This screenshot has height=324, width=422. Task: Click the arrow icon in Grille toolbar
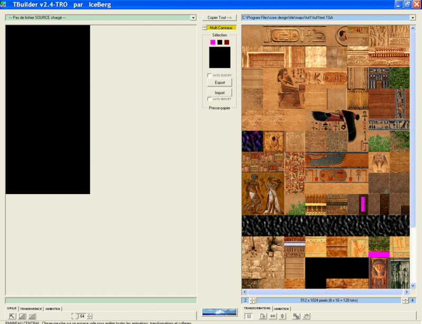pos(12,316)
